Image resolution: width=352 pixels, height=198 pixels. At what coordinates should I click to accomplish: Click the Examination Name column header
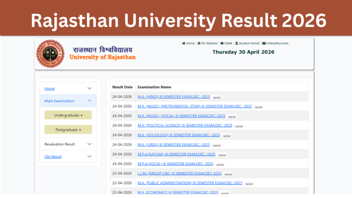154,87
